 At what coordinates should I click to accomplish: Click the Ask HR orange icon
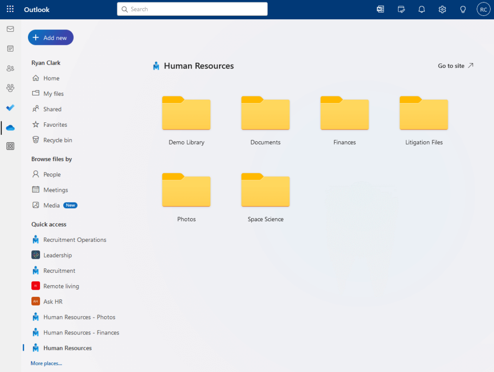36,301
